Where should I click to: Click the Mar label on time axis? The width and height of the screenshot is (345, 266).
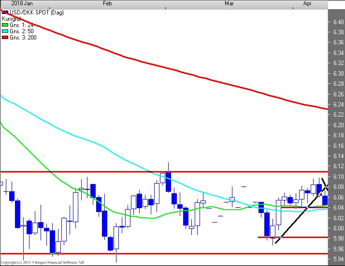click(x=230, y=4)
